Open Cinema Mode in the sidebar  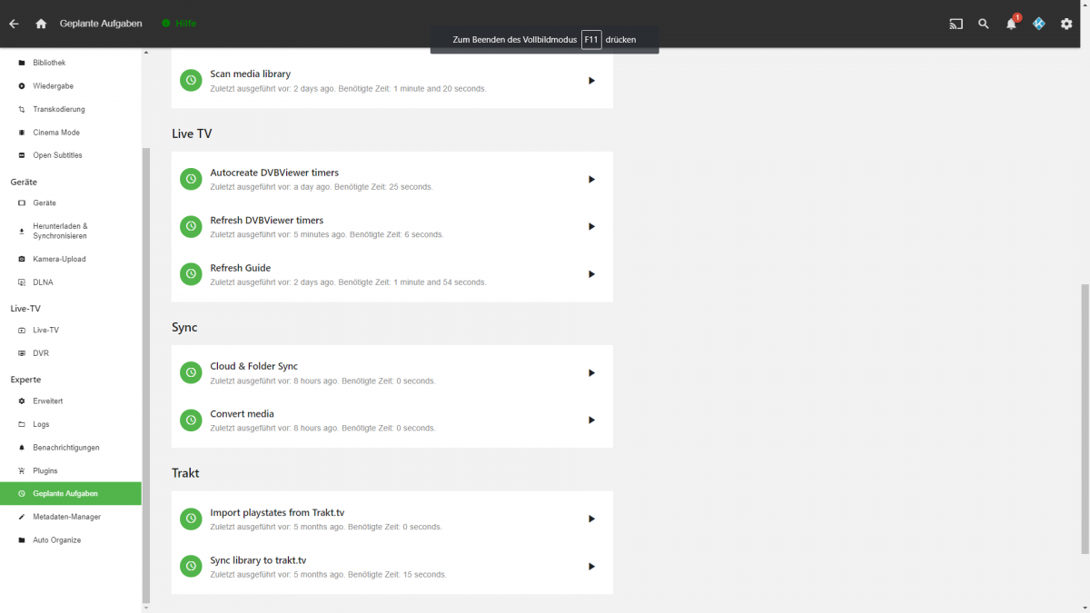[71, 133]
